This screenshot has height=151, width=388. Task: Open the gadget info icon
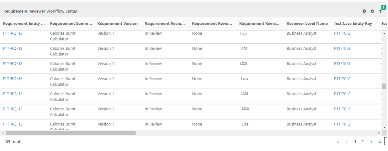point(364,11)
